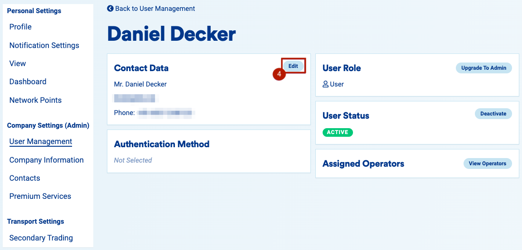Viewport: 522px width, 250px height.
Task: Select User Management in Company Settings
Action: click(41, 141)
